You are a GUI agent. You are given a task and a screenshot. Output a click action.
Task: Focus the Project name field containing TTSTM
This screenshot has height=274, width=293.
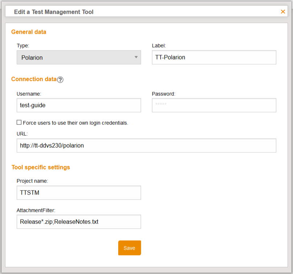point(79,193)
